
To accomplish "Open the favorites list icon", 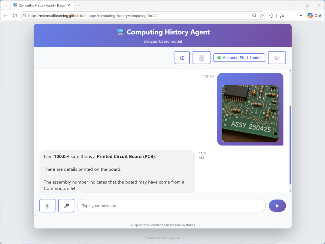I will 282,15.
